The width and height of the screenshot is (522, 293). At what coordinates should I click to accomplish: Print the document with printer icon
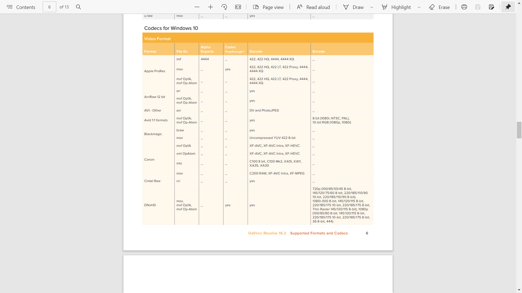tap(464, 7)
